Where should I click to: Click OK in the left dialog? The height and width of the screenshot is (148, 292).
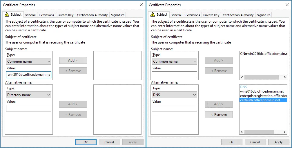(x=86, y=142)
